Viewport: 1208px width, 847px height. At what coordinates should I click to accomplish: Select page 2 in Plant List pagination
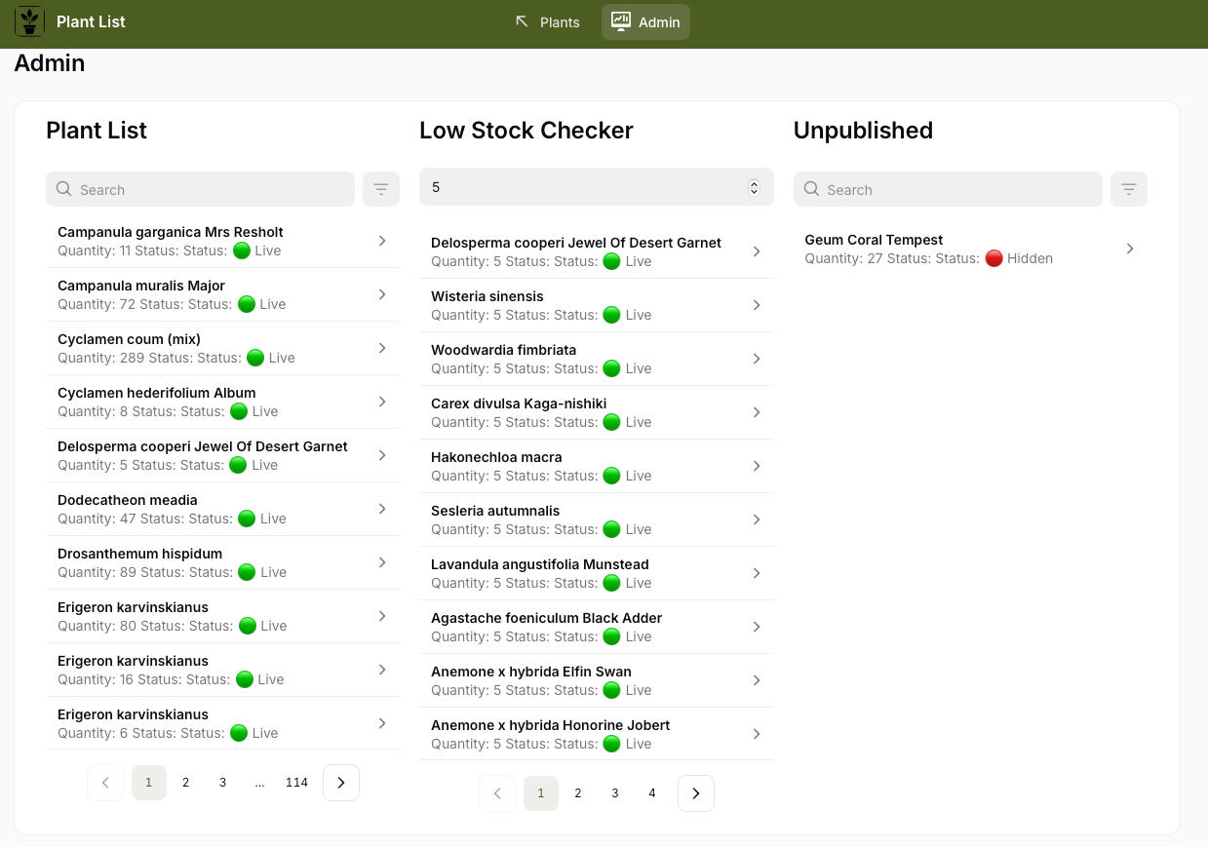tap(185, 783)
